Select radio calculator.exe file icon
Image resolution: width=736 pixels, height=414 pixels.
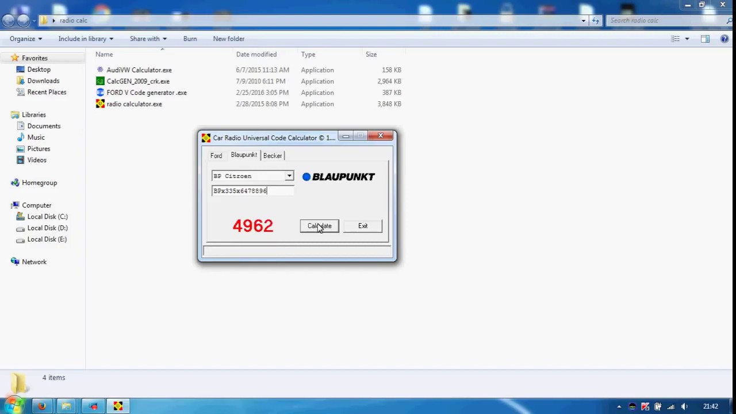click(101, 104)
